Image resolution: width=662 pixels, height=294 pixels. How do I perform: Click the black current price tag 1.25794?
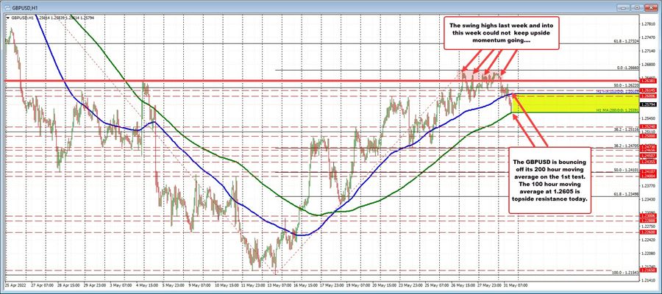pos(647,104)
